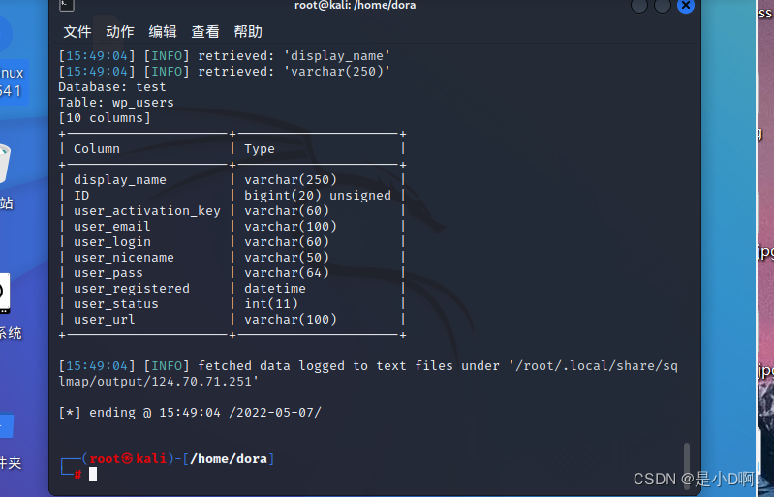
Task: Click the command prompt cursor
Action: coord(93,475)
